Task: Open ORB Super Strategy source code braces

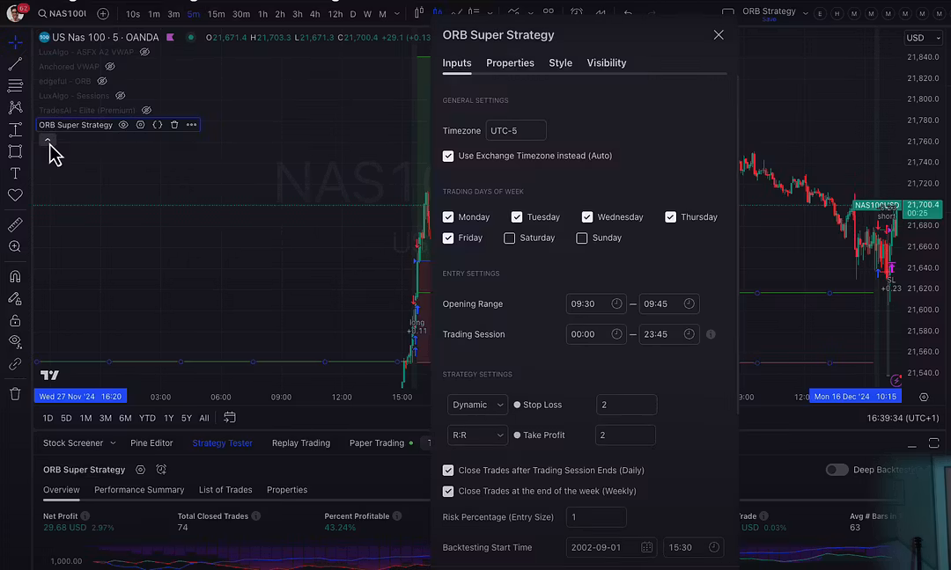Action: click(x=158, y=125)
